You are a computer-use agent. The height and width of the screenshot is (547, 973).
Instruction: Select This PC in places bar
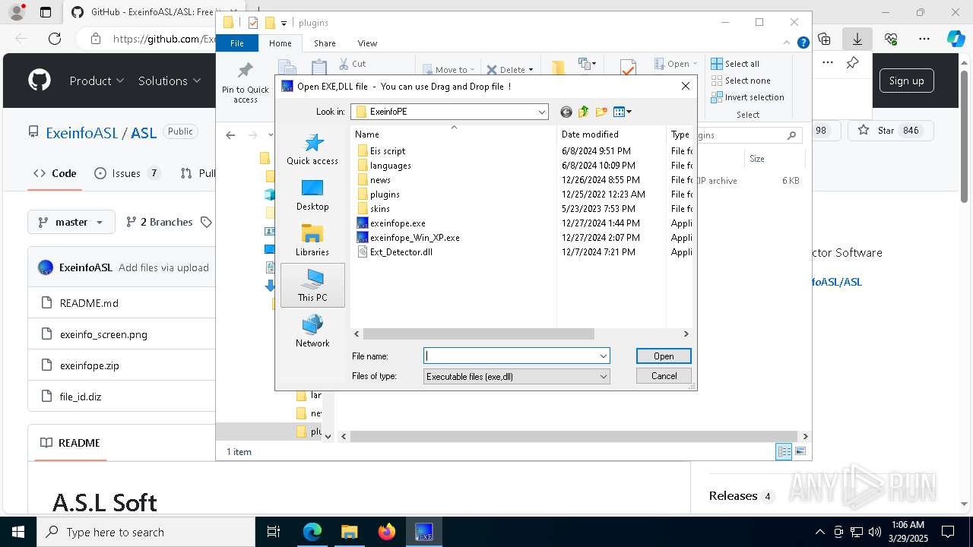312,285
